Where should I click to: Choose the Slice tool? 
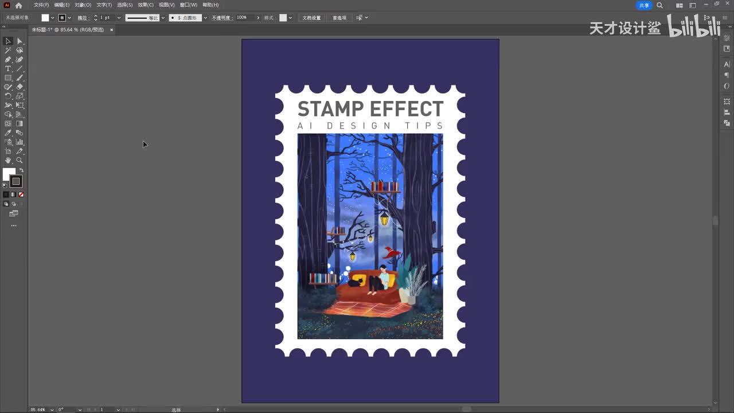coord(19,151)
